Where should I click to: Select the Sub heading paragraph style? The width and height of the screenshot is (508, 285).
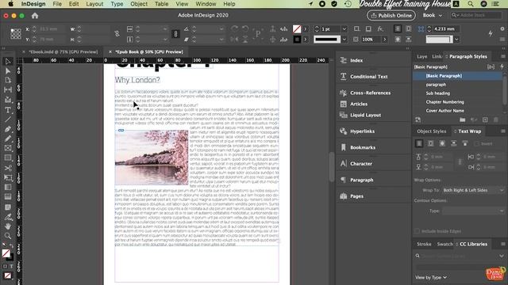click(437, 93)
